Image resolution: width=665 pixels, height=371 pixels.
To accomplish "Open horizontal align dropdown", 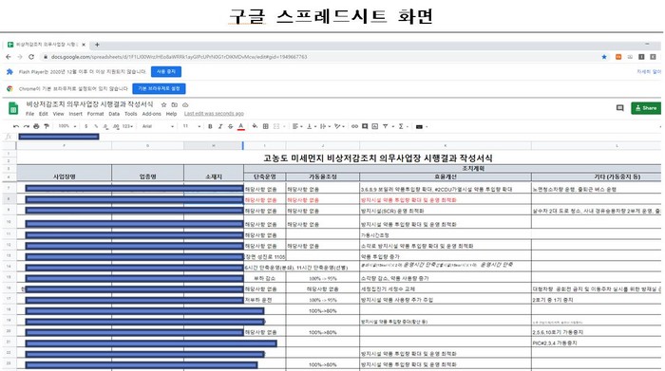I will tap(297, 126).
